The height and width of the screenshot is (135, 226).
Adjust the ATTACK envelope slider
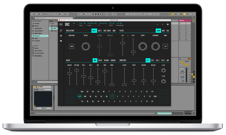[x=124, y=85]
